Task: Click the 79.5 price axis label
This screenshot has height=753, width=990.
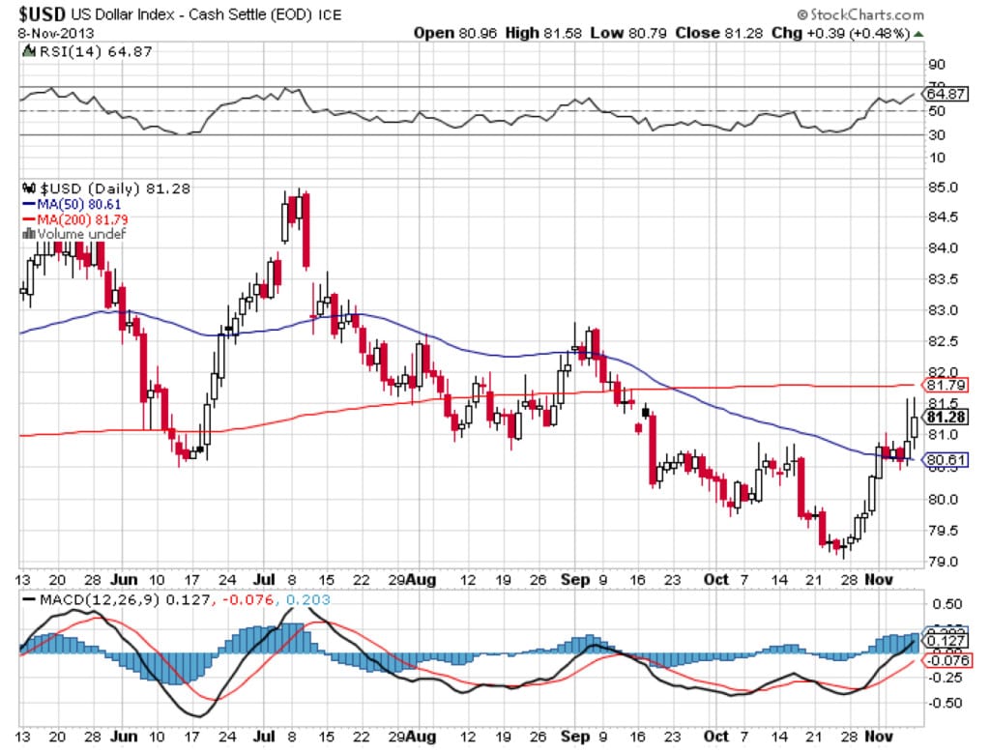Action: tap(943, 530)
